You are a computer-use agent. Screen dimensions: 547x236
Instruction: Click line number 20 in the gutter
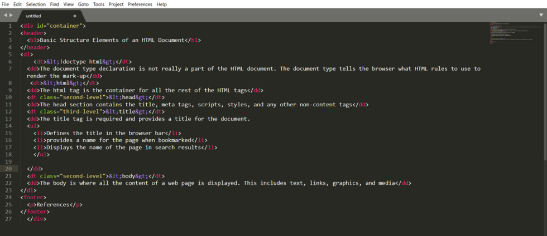(x=9, y=169)
